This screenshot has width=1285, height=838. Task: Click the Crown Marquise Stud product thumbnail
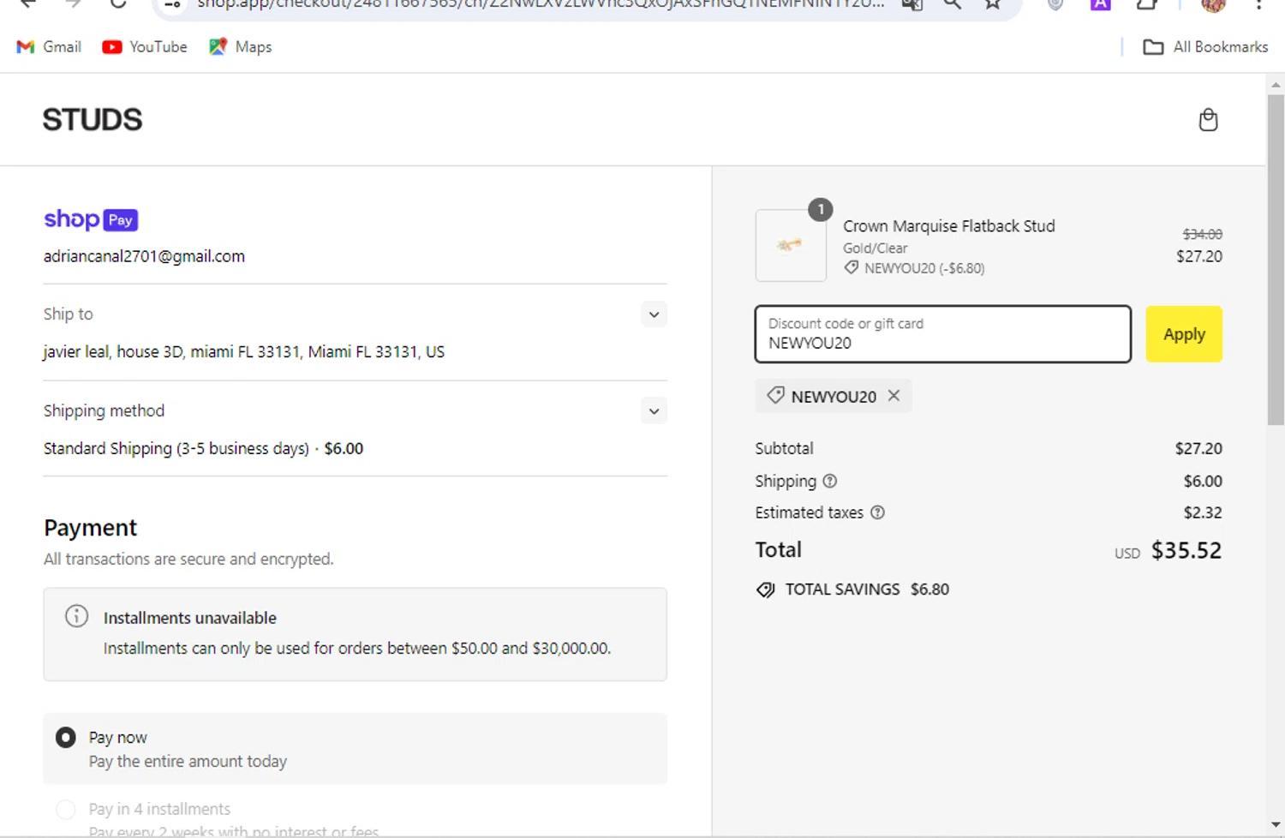(x=790, y=246)
